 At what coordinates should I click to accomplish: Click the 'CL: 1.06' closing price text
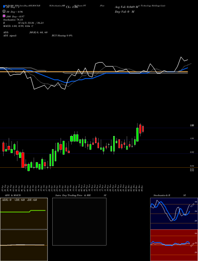pyautogui.click(x=72, y=7)
